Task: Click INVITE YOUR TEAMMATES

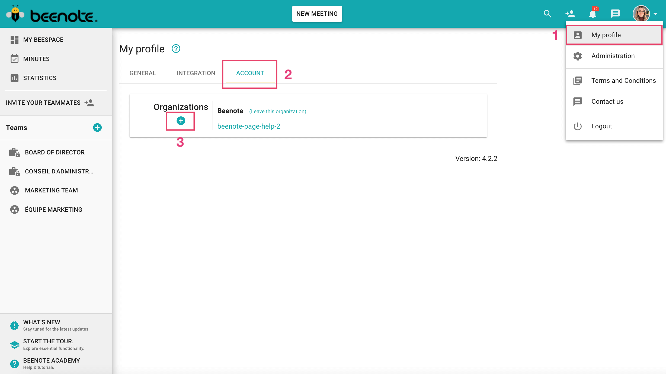Action: [x=43, y=103]
